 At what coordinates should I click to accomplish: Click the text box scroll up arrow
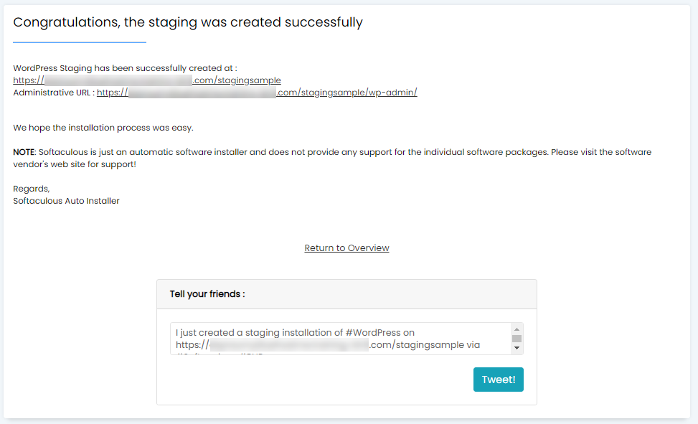(517, 329)
